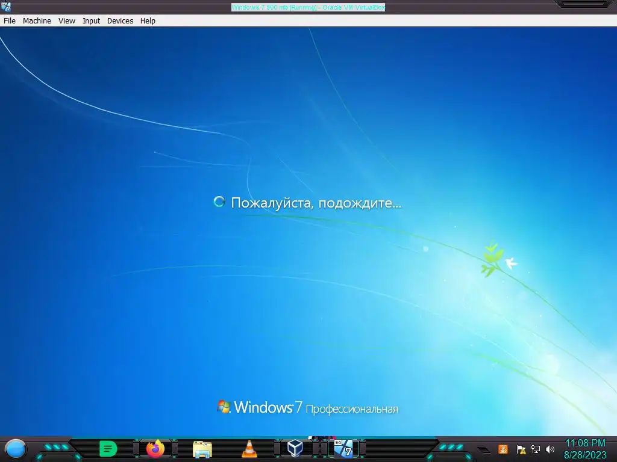Show hidden tray icons arrow
The width and height of the screenshot is (617, 462).
pyautogui.click(x=484, y=450)
